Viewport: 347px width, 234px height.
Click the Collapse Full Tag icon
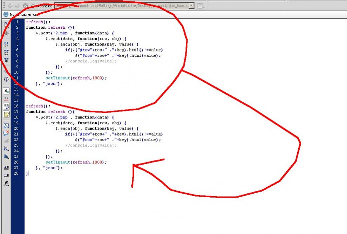tap(6, 44)
